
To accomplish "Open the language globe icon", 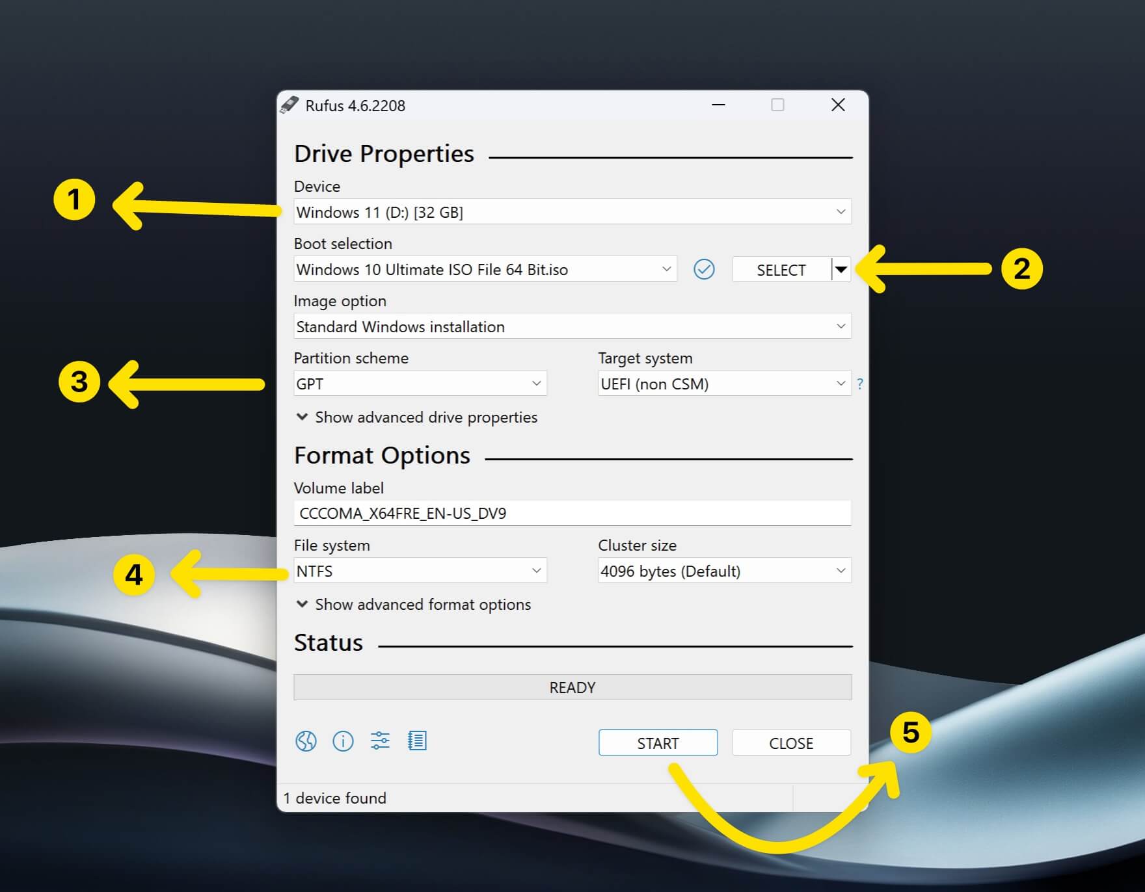I will (306, 741).
